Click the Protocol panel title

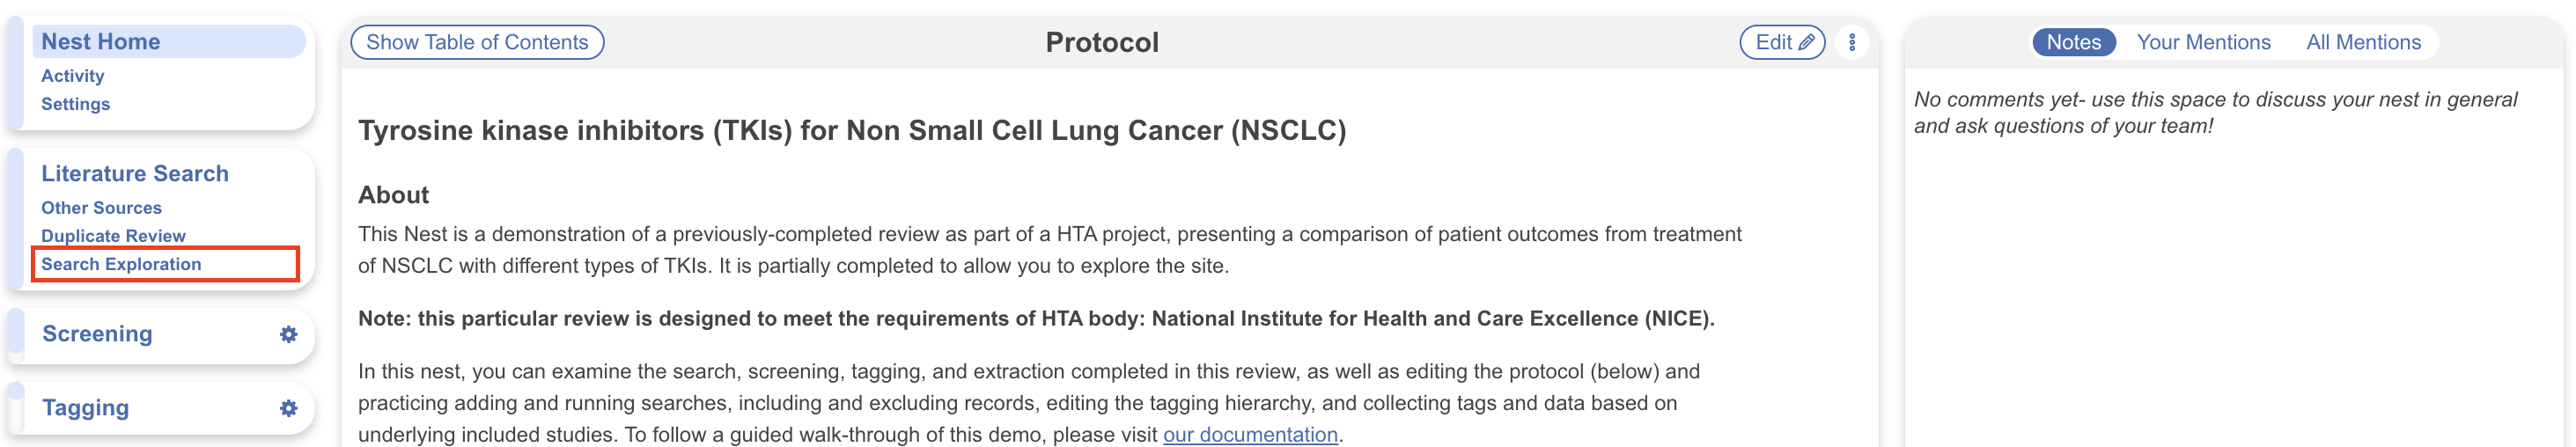[x=1101, y=42]
